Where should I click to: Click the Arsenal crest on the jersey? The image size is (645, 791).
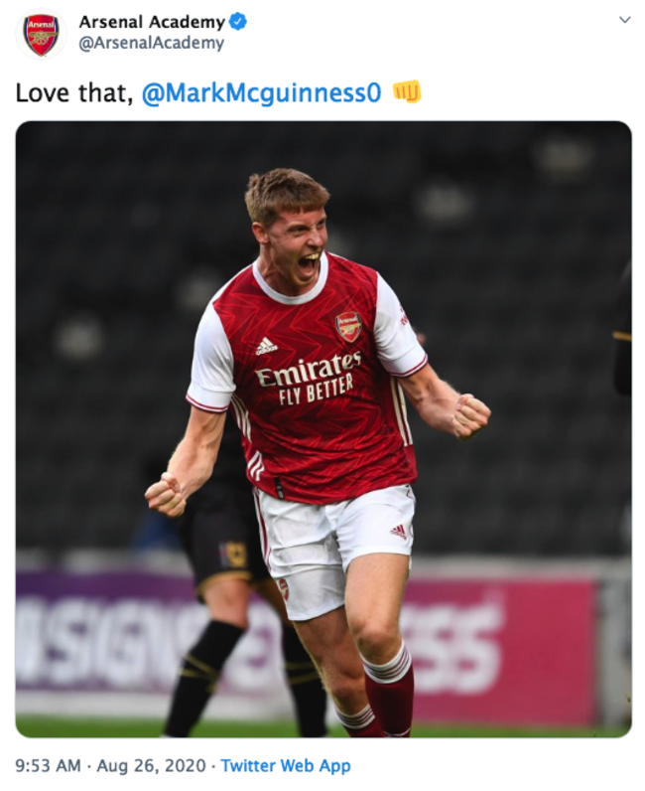[x=348, y=326]
